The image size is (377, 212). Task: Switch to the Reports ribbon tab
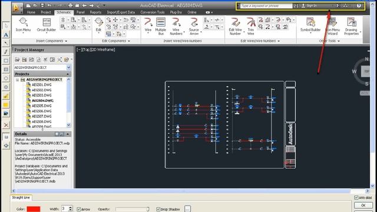point(95,12)
